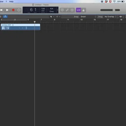Click the battery status icon
This screenshot has width=126, height=126.
click(123, 2)
